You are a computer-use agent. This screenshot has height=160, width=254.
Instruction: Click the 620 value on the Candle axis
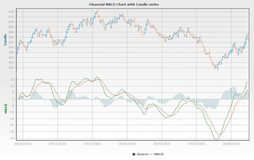(11, 17)
